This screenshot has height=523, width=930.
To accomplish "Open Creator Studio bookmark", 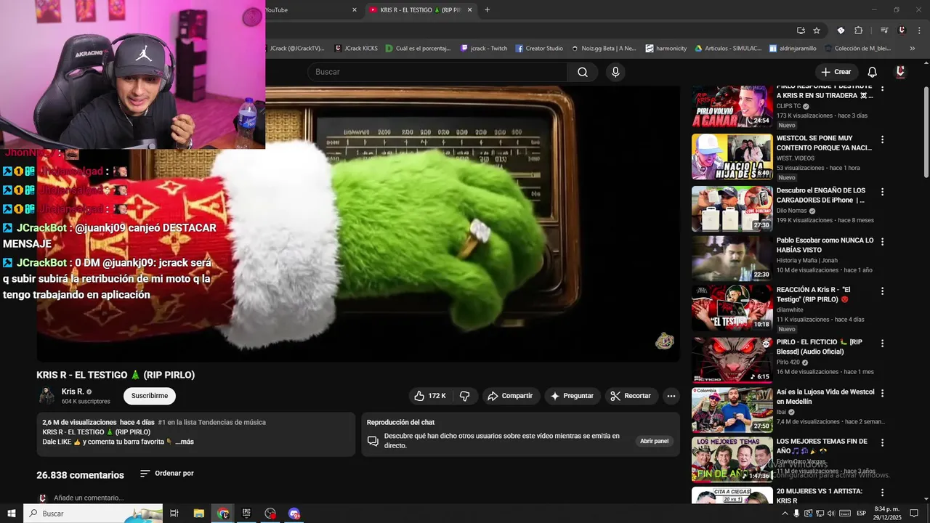I will click(x=539, y=49).
